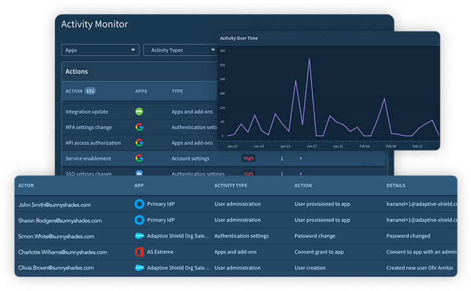
Task: Click the Salesforce icon in Olivia.Brown row
Action: [138, 267]
